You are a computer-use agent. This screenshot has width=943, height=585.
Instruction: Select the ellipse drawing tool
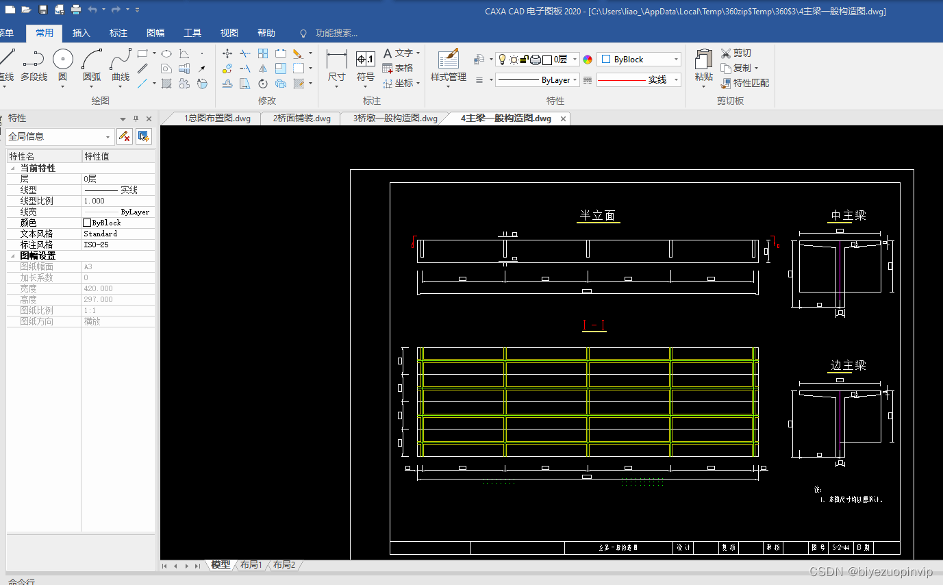point(166,53)
